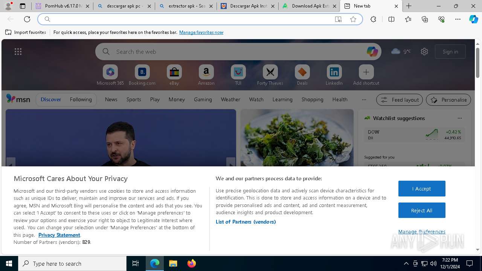Open the Privacy Statement link
482x271 pixels.
tap(59, 235)
